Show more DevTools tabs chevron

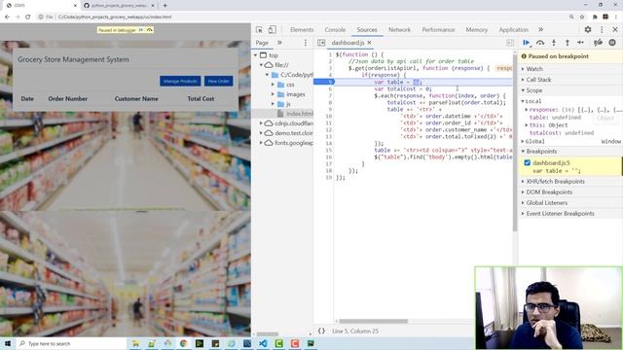tap(541, 30)
